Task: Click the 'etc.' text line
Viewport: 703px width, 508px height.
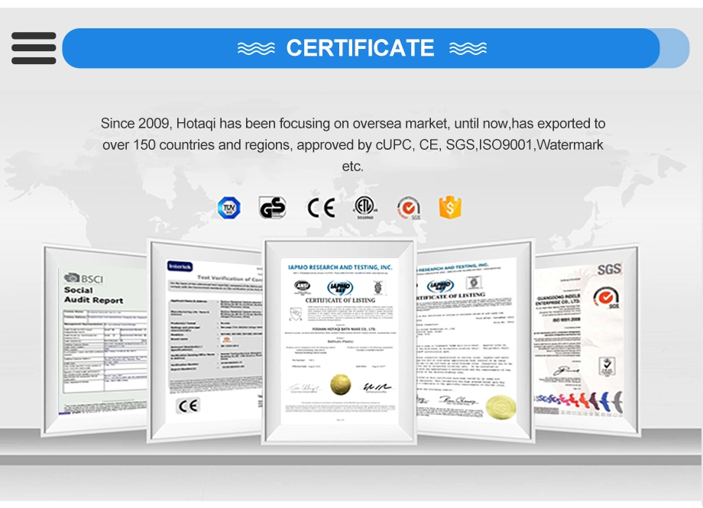Action: click(x=352, y=167)
